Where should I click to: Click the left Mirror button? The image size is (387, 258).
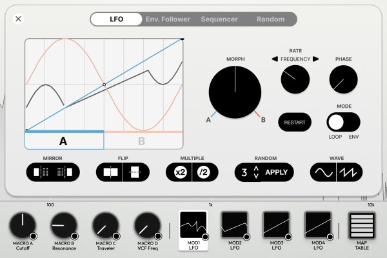click(x=41, y=172)
